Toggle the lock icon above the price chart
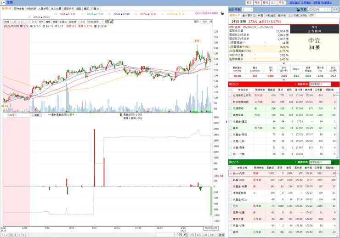The width and height of the screenshot is (340, 238). (222, 13)
